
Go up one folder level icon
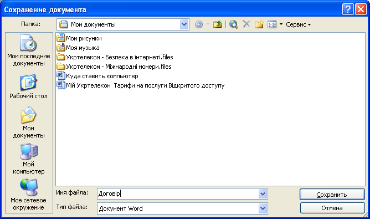[x=217, y=24]
